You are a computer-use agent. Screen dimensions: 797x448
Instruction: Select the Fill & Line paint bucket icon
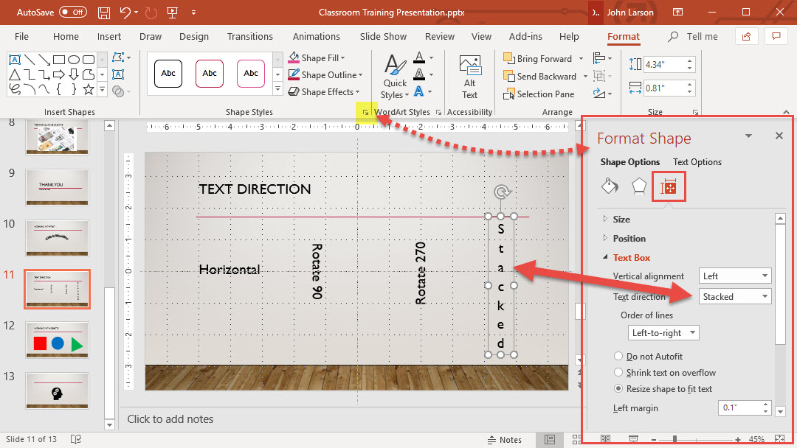click(610, 186)
